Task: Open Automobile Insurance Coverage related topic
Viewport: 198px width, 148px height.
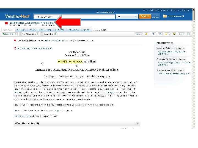Action: click(170, 70)
